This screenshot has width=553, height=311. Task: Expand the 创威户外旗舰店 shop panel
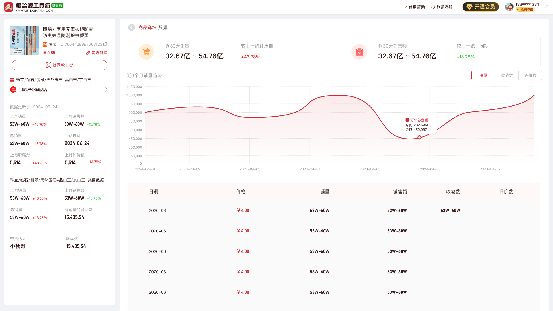(107, 90)
